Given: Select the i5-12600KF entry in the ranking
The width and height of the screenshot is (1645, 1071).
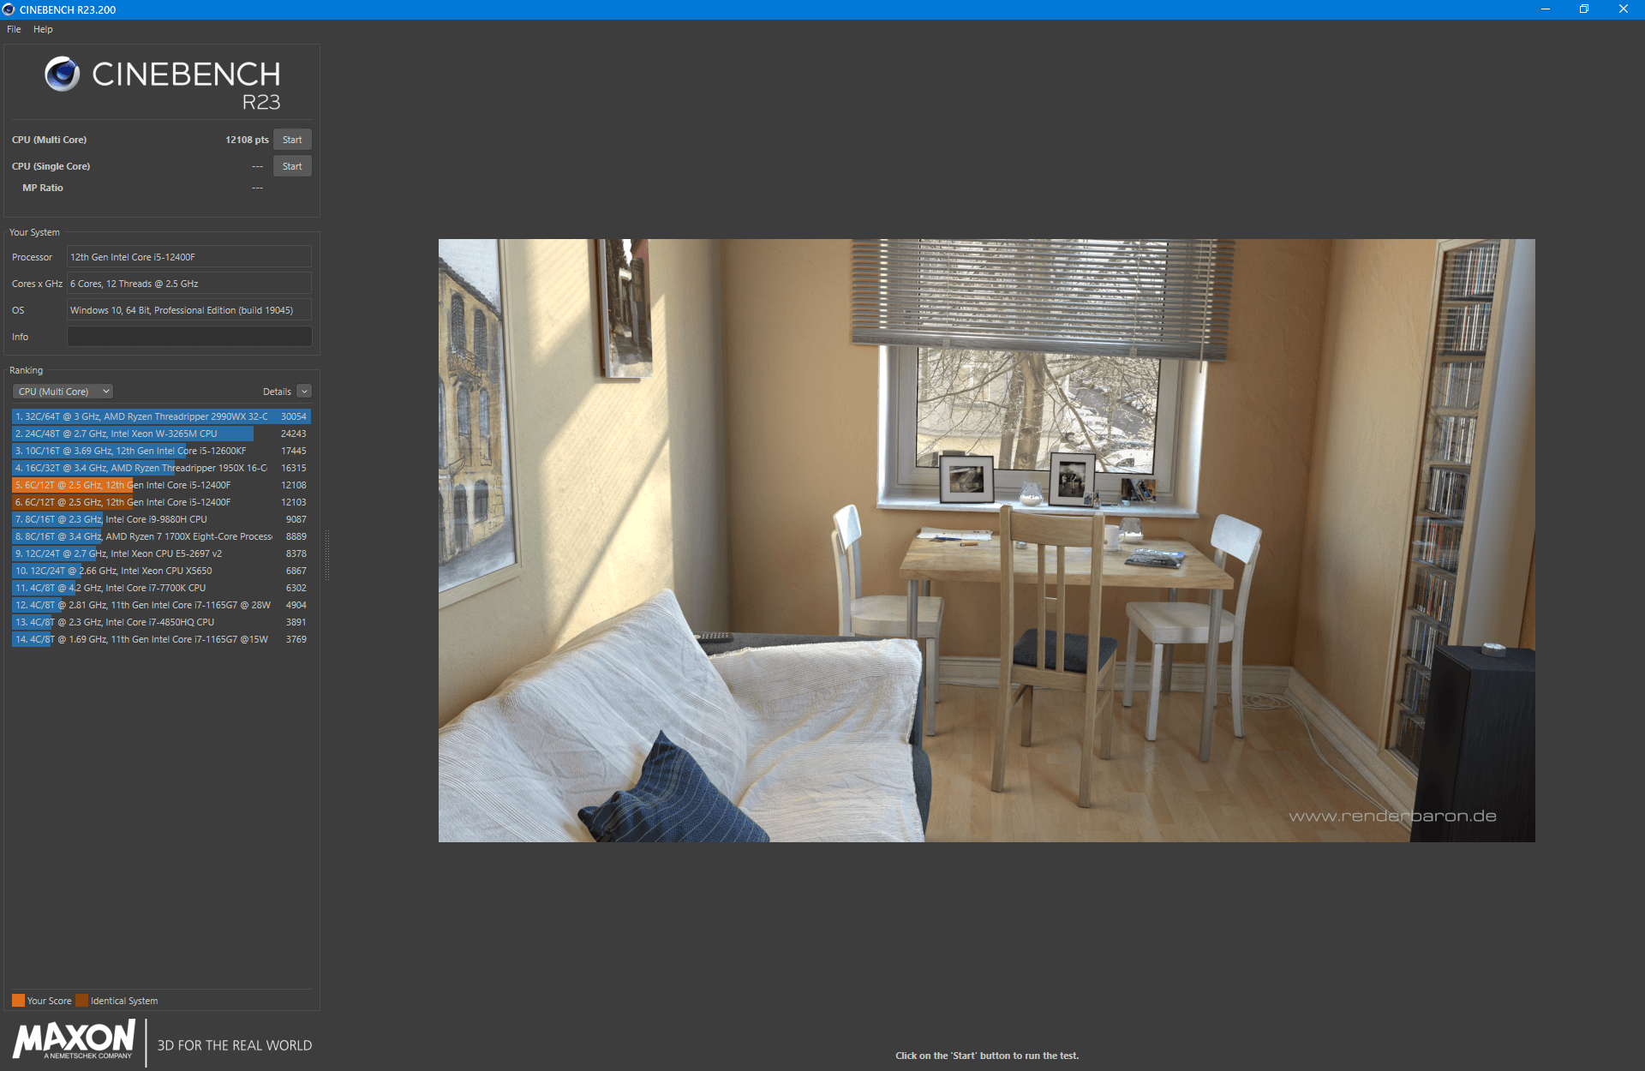Looking at the screenshot, I should pyautogui.click(x=161, y=450).
